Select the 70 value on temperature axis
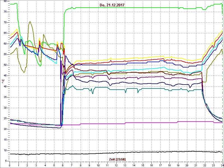Screen dimensions: 224x168 pyautogui.click(x=5, y=23)
